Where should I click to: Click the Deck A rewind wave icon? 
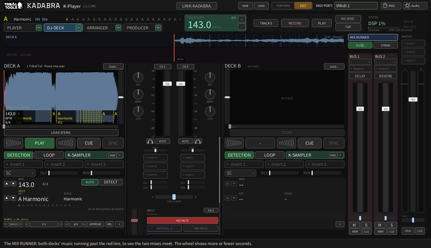[x=14, y=143]
